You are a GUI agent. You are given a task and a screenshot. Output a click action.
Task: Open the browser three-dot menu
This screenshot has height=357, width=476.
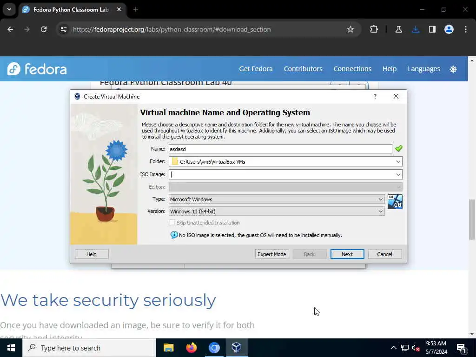[466, 29]
